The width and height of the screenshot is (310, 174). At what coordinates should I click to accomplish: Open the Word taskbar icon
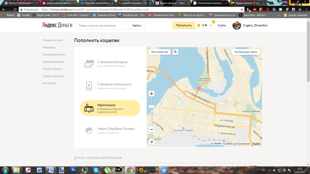click(39, 170)
